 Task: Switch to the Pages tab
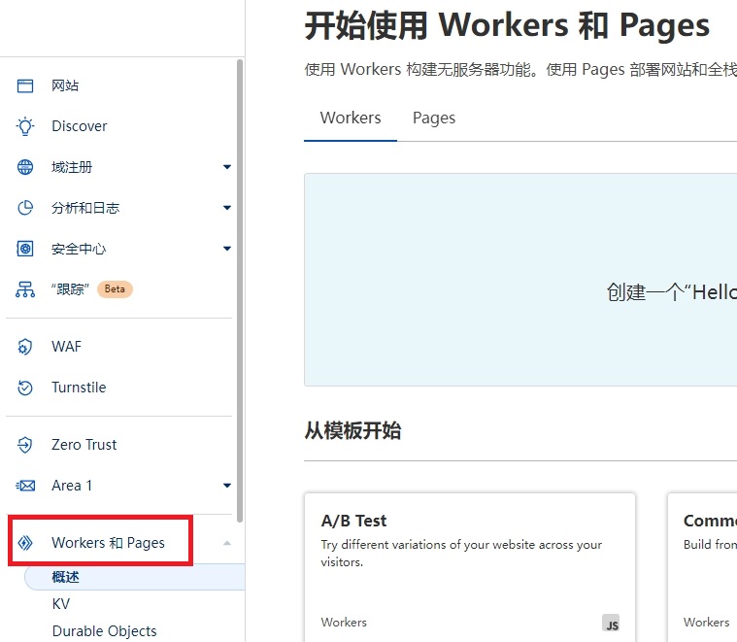pos(433,118)
